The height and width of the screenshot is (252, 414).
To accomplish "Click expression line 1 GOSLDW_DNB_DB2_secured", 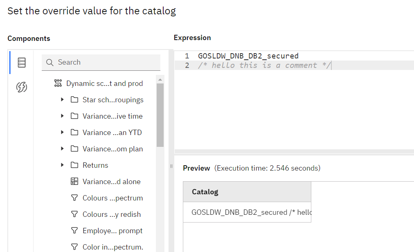I will pyautogui.click(x=248, y=56).
